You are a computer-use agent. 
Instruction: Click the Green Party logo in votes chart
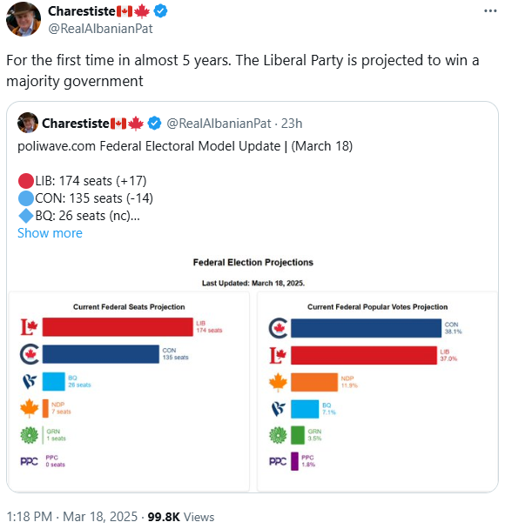click(278, 435)
